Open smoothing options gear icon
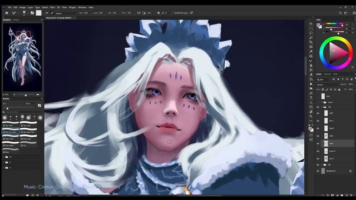Image resolution: width=356 pixels, height=200 pixels. click(x=159, y=13)
